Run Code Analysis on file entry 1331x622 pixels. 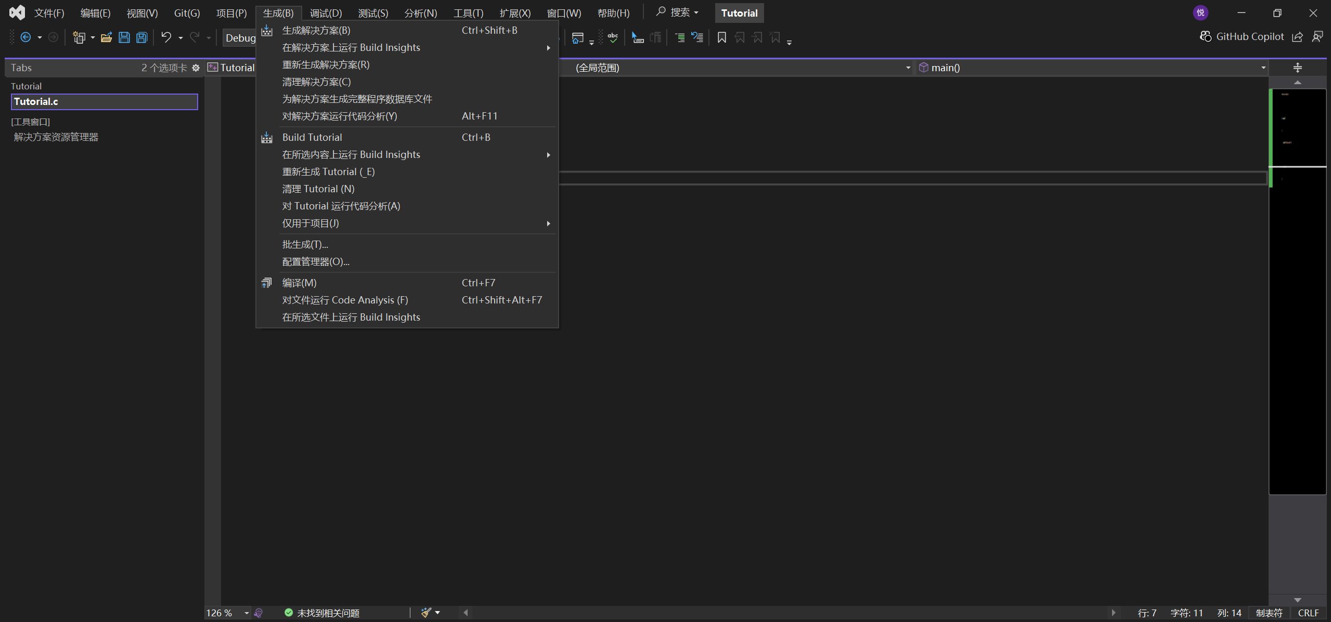tap(407, 300)
